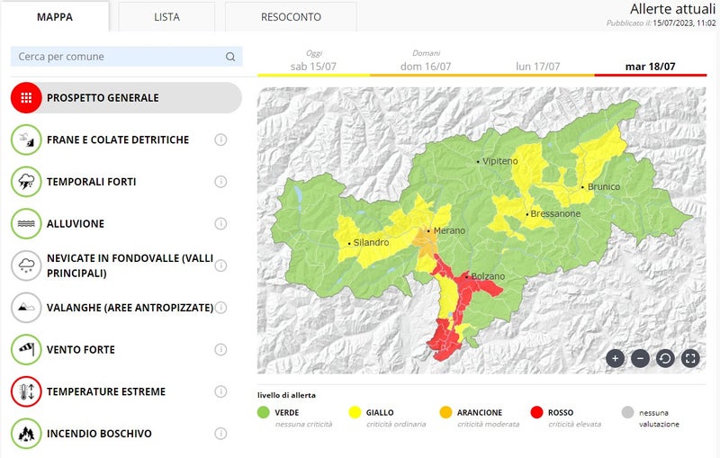Click the red ROSSO legend swatch
Viewport: 720px width, 458px height.
(537, 413)
